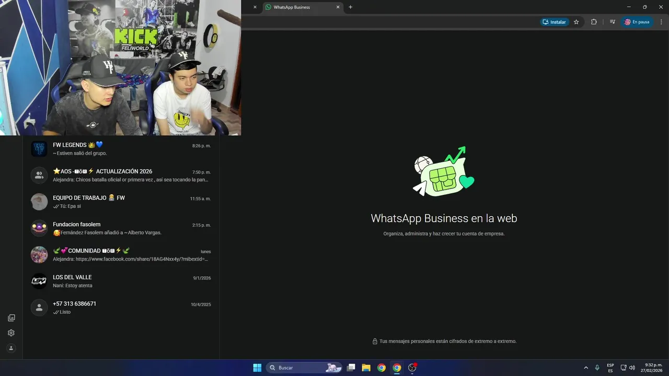Open the Fundacion fasolem chat
Viewport: 669px width, 376px height.
click(x=121, y=228)
